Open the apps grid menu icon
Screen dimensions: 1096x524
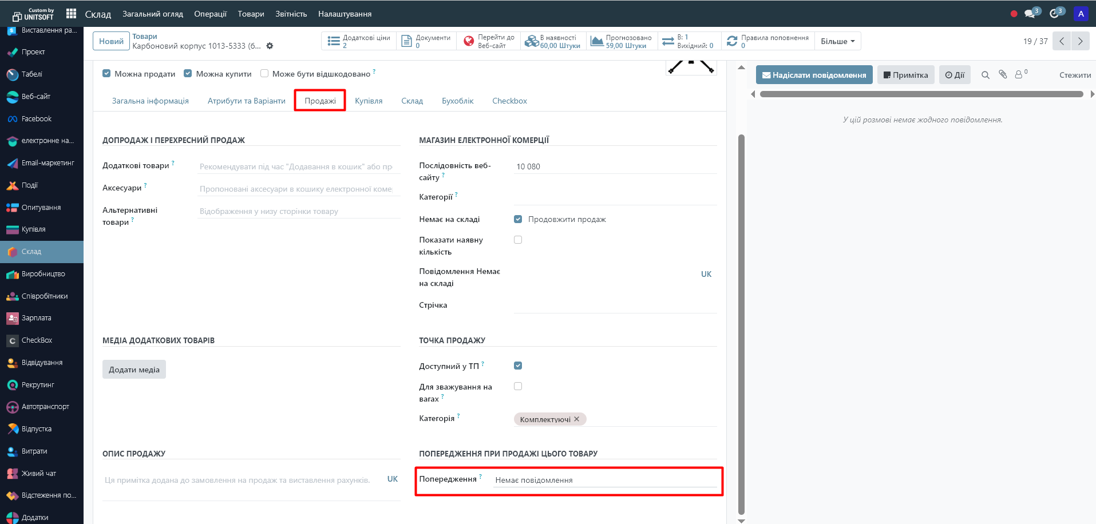(x=71, y=13)
